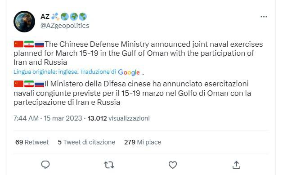Open the AZ globe profile picture

(24, 22)
